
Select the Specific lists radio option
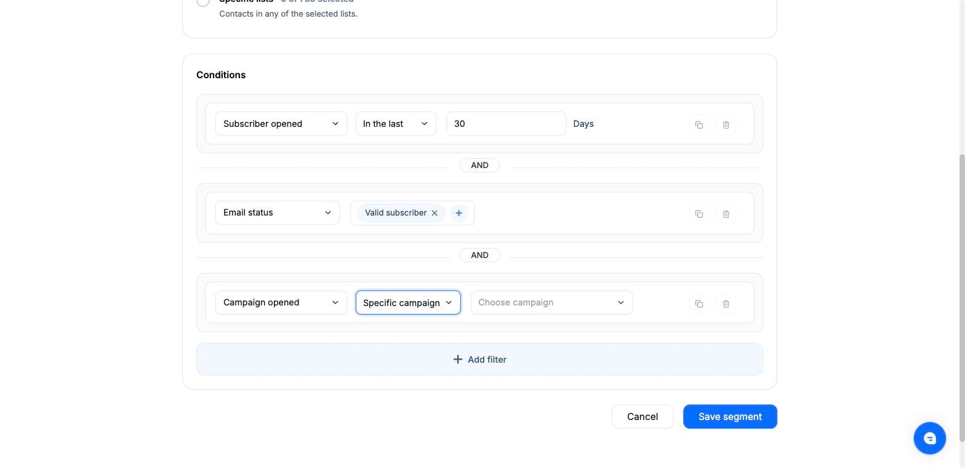[x=203, y=1]
